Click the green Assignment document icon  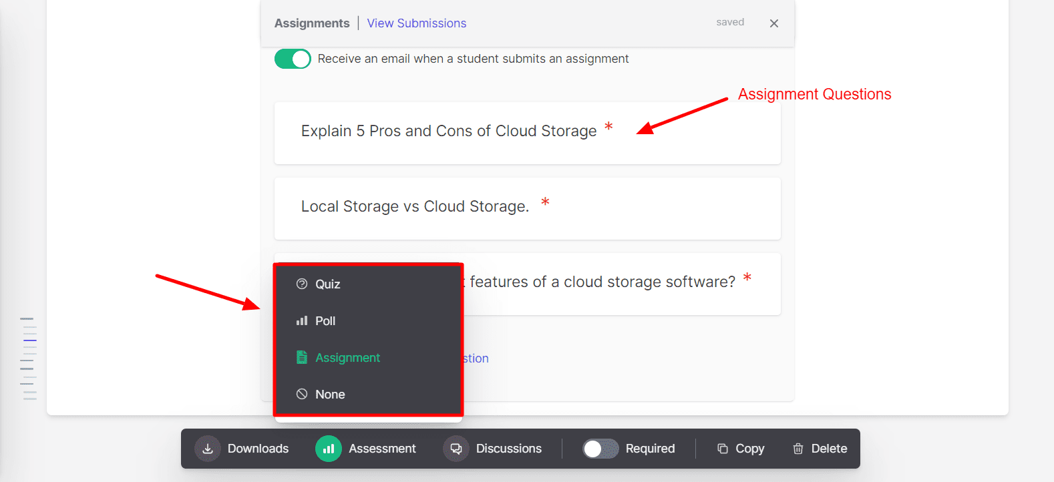pyautogui.click(x=302, y=357)
